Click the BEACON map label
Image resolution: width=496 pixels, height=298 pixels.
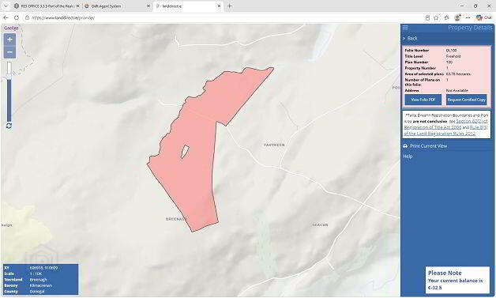pyautogui.click(x=320, y=224)
